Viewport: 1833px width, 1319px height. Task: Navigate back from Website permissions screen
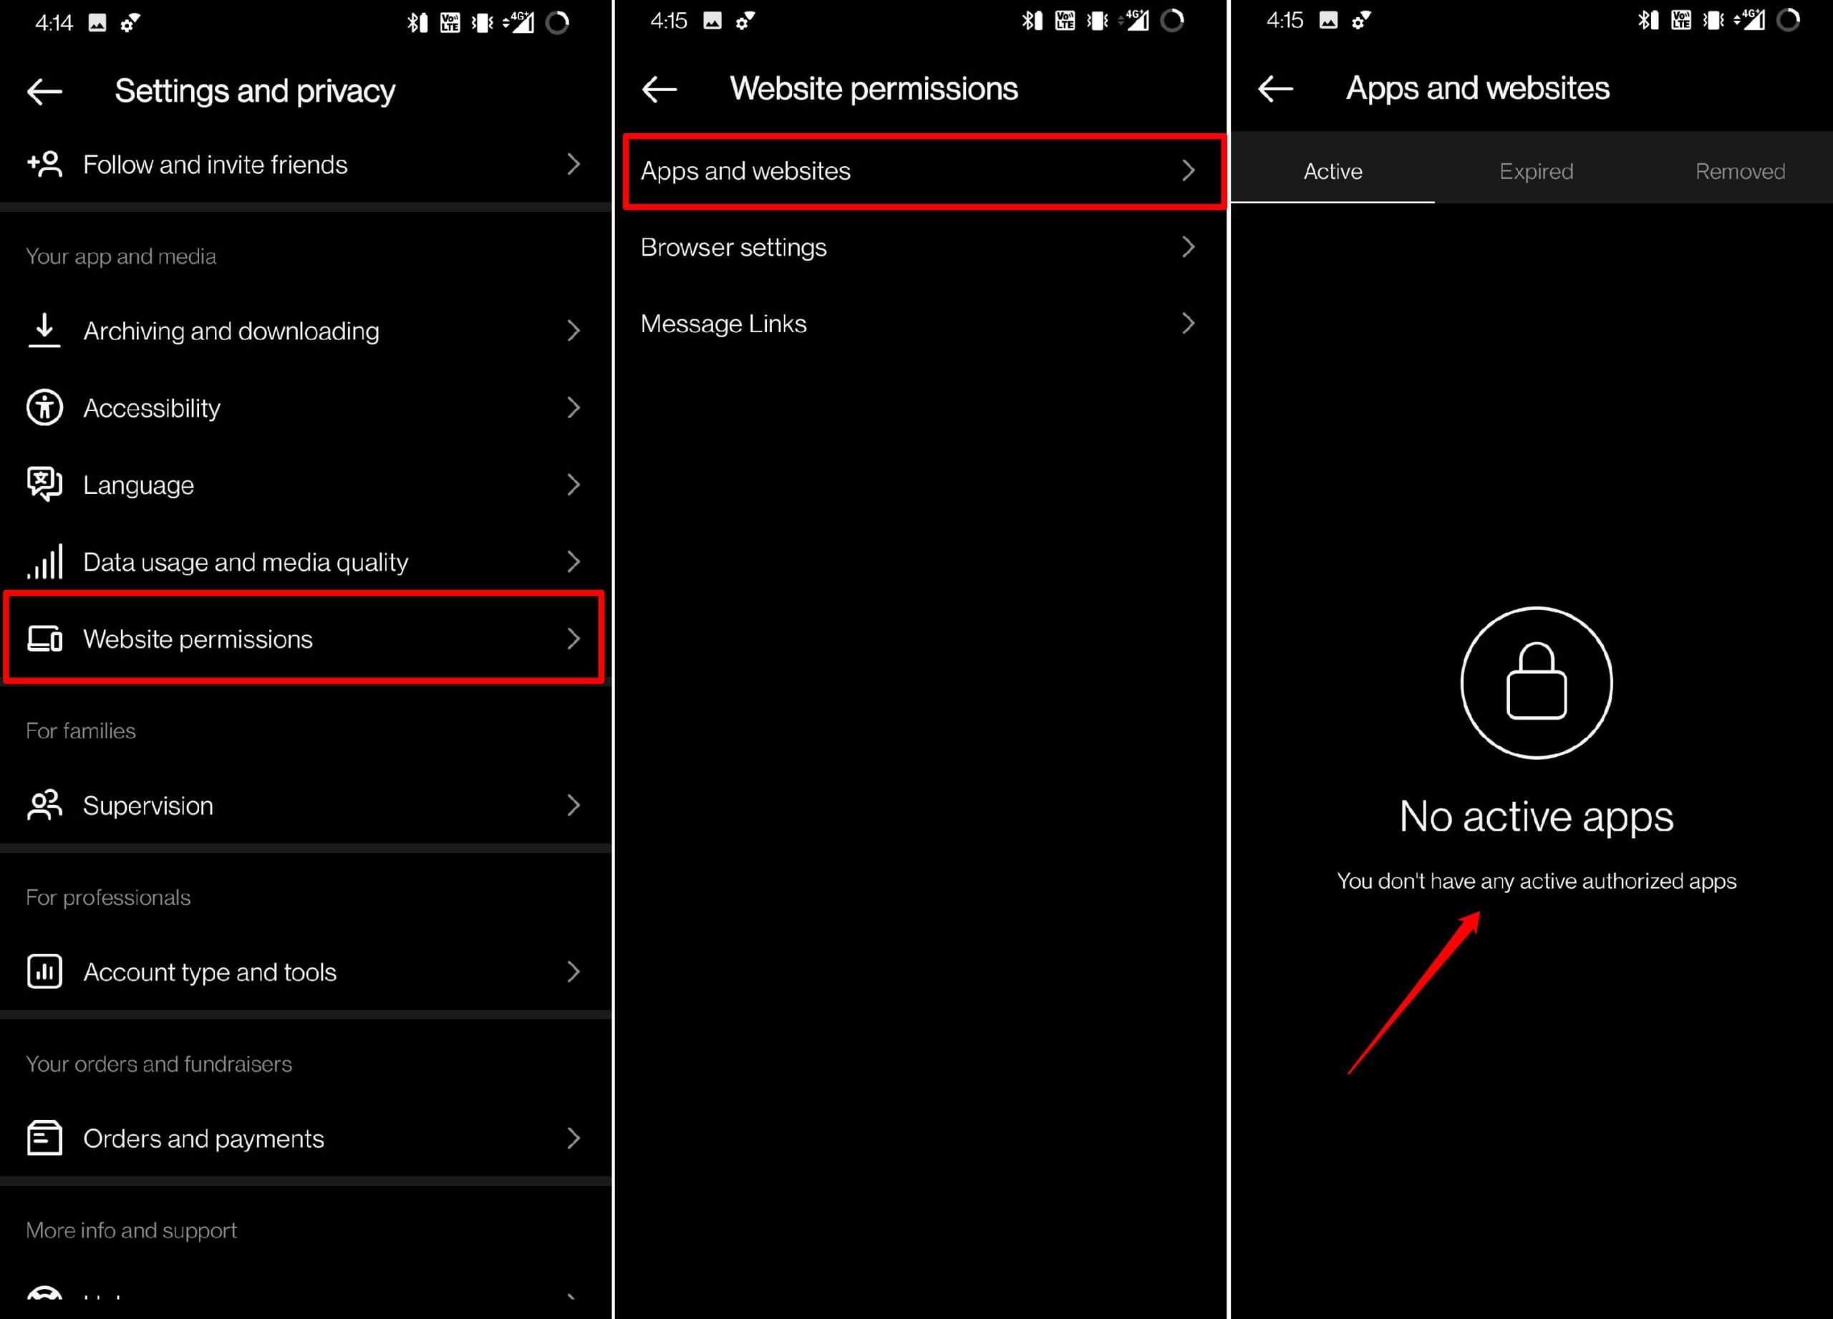(659, 88)
